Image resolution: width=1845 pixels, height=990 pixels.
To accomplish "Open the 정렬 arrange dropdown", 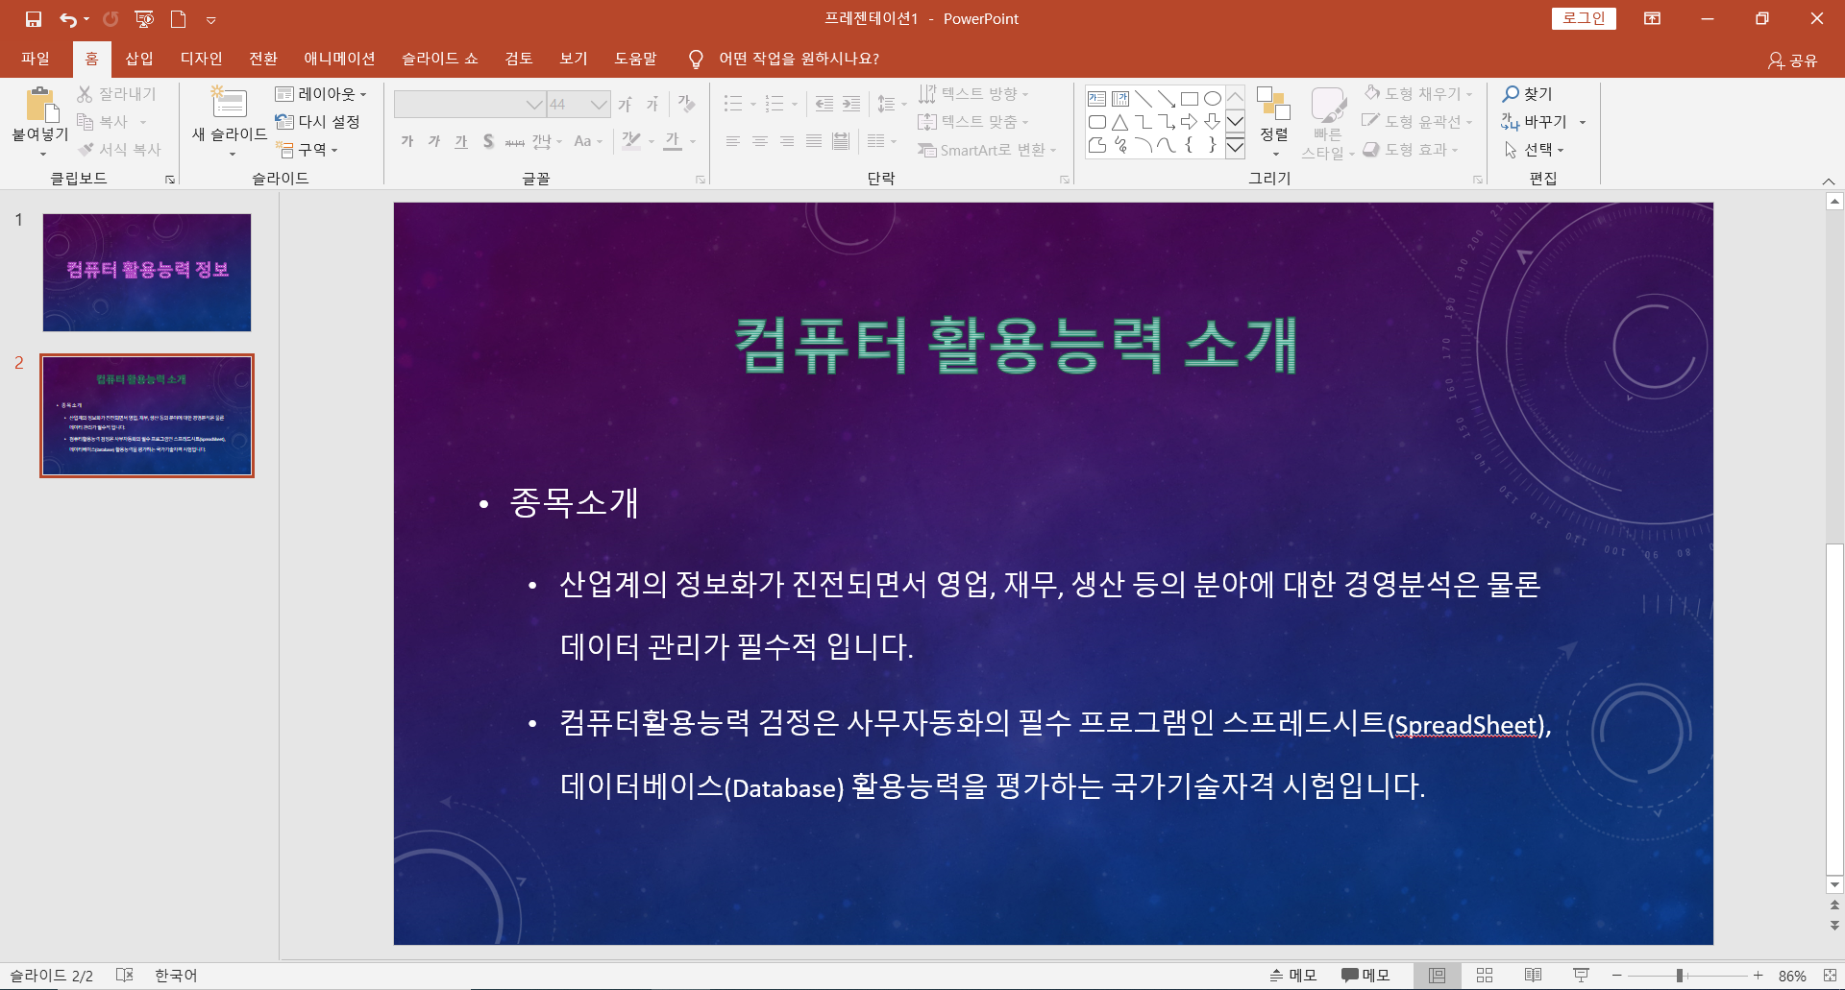I will [1274, 122].
